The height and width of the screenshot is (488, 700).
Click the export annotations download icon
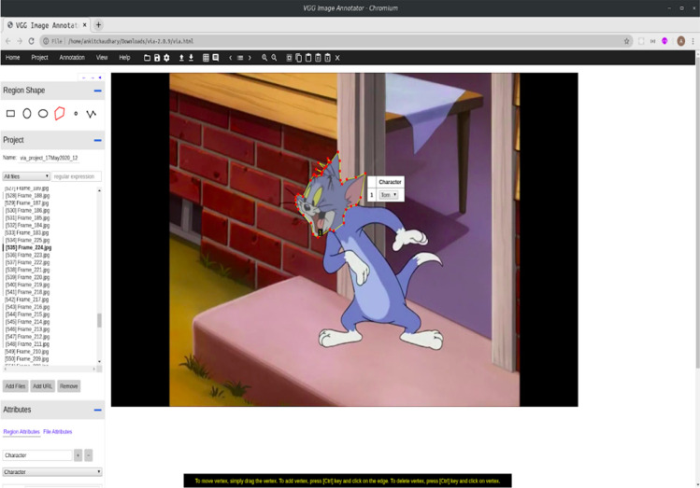[x=191, y=58]
